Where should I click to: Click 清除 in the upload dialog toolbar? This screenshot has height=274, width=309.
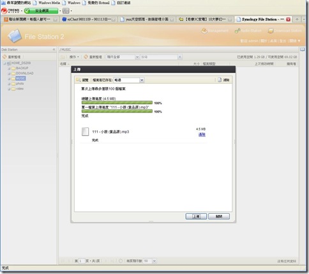pos(223,80)
